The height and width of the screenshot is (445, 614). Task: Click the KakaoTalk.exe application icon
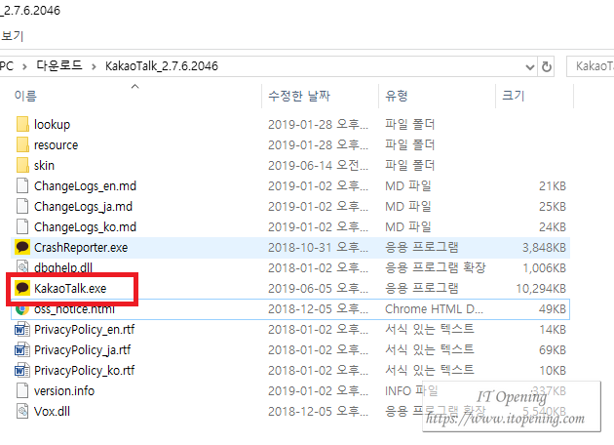coord(22,288)
